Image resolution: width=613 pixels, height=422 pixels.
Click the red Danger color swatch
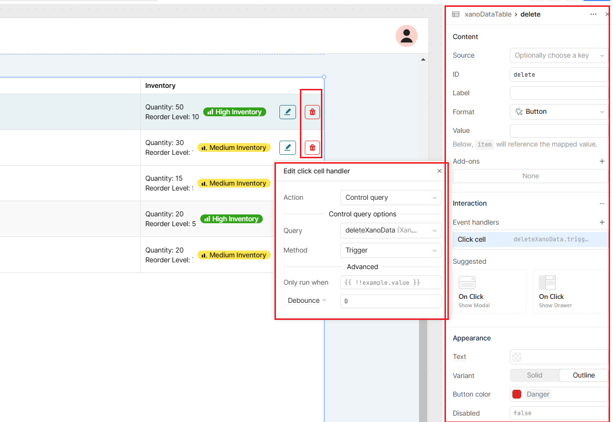click(517, 394)
